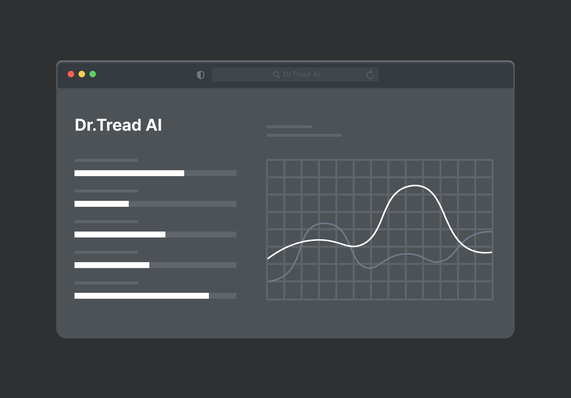Image resolution: width=571 pixels, height=398 pixels.
Task: Click the reload page icon
Action: click(370, 75)
